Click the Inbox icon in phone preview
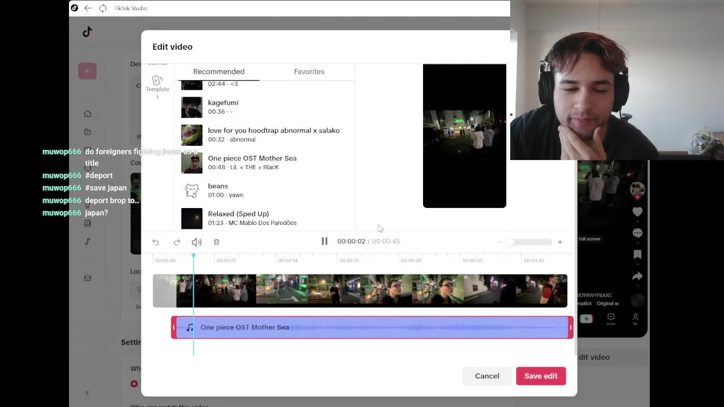The height and width of the screenshot is (407, 724). [611, 319]
